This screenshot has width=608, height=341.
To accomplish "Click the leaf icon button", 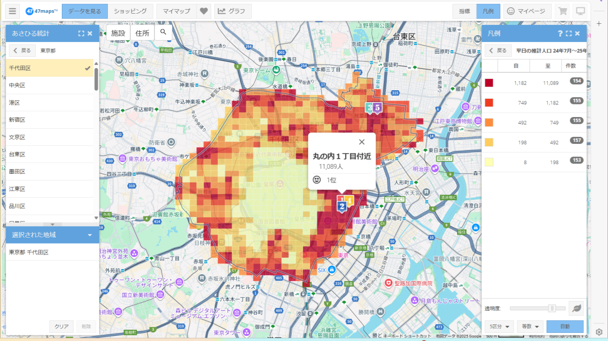I will pyautogui.click(x=577, y=308).
